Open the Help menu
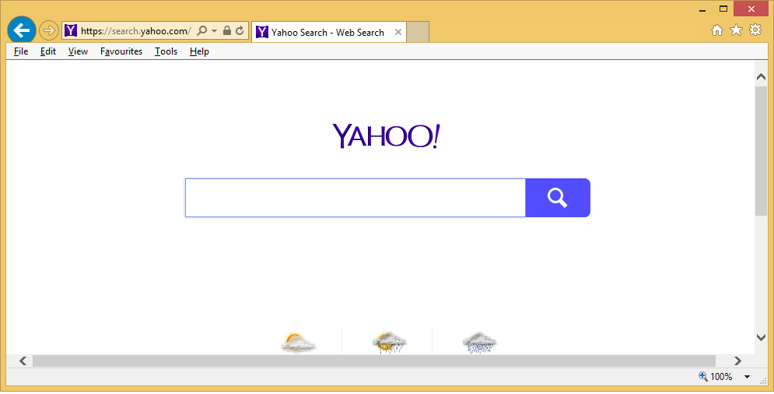The height and width of the screenshot is (394, 774). click(x=199, y=51)
